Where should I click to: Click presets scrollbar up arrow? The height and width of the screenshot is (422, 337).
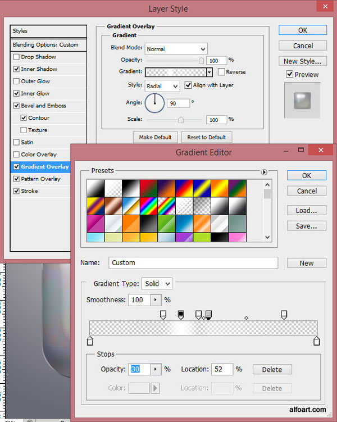(267, 185)
